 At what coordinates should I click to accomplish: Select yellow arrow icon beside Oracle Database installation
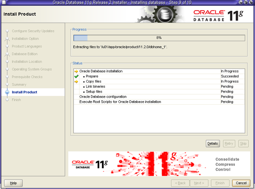pos(76,71)
